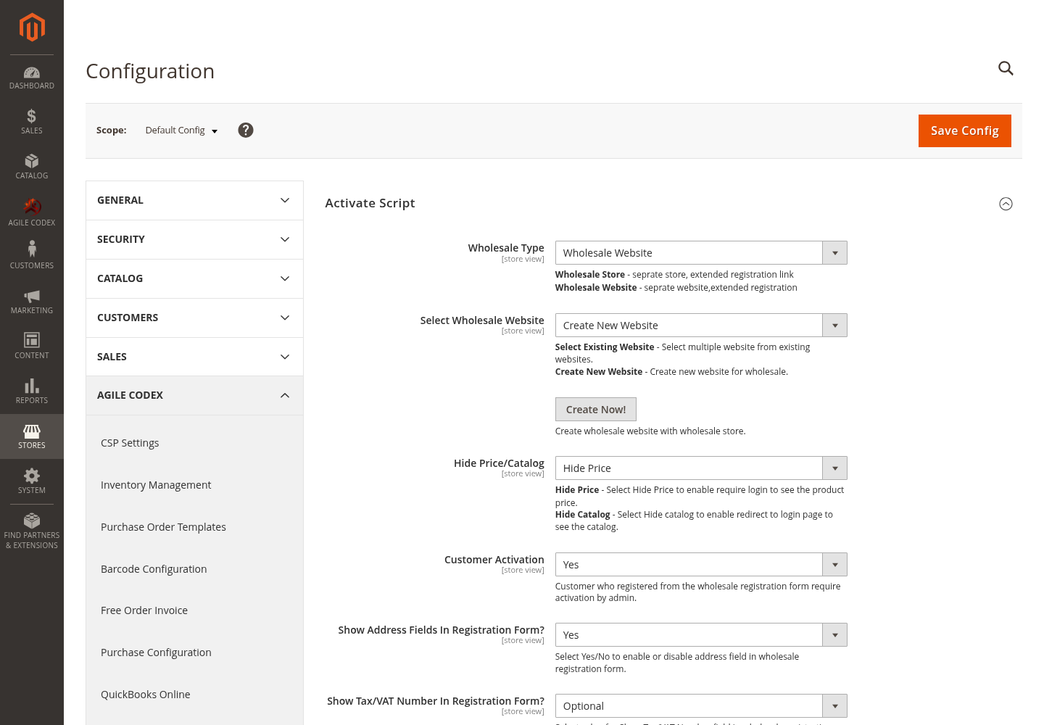
Task: Open Show Tax/VAT Number dropdown
Action: (701, 706)
